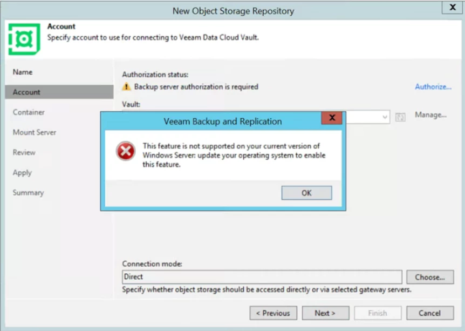Image resolution: width=465 pixels, height=331 pixels.
Task: Click the Connection mode field showing Direct
Action: click(x=262, y=276)
